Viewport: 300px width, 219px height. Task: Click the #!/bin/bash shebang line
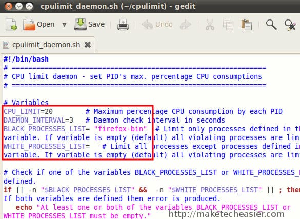pos(26,59)
